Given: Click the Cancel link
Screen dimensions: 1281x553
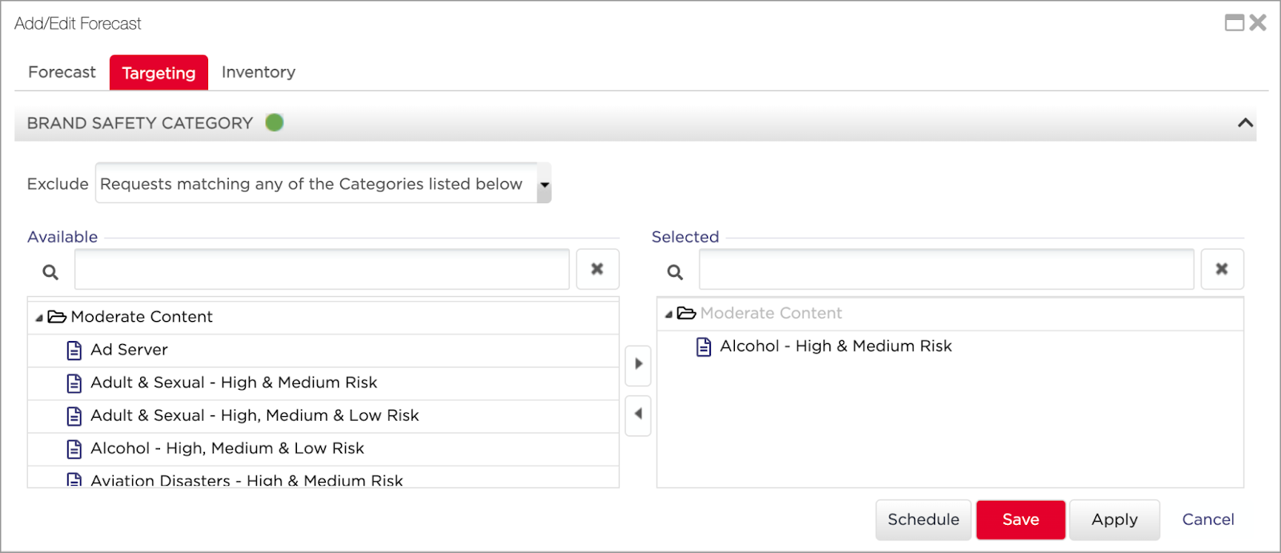Looking at the screenshot, I should [1207, 519].
